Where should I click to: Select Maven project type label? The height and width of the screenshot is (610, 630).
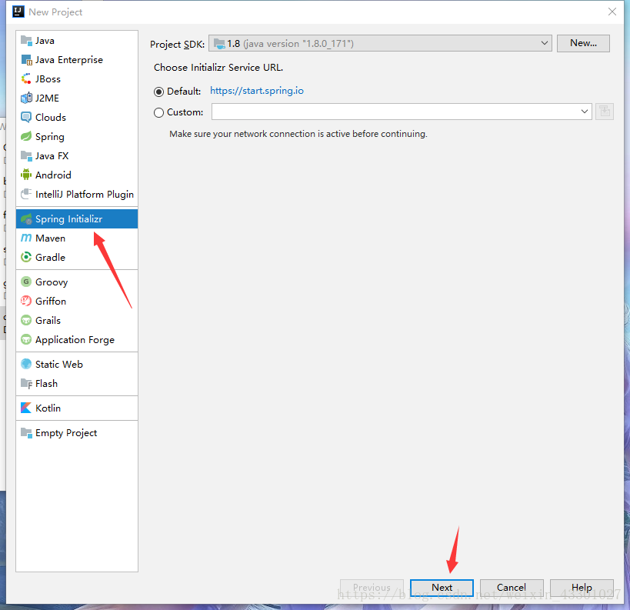[x=50, y=238]
